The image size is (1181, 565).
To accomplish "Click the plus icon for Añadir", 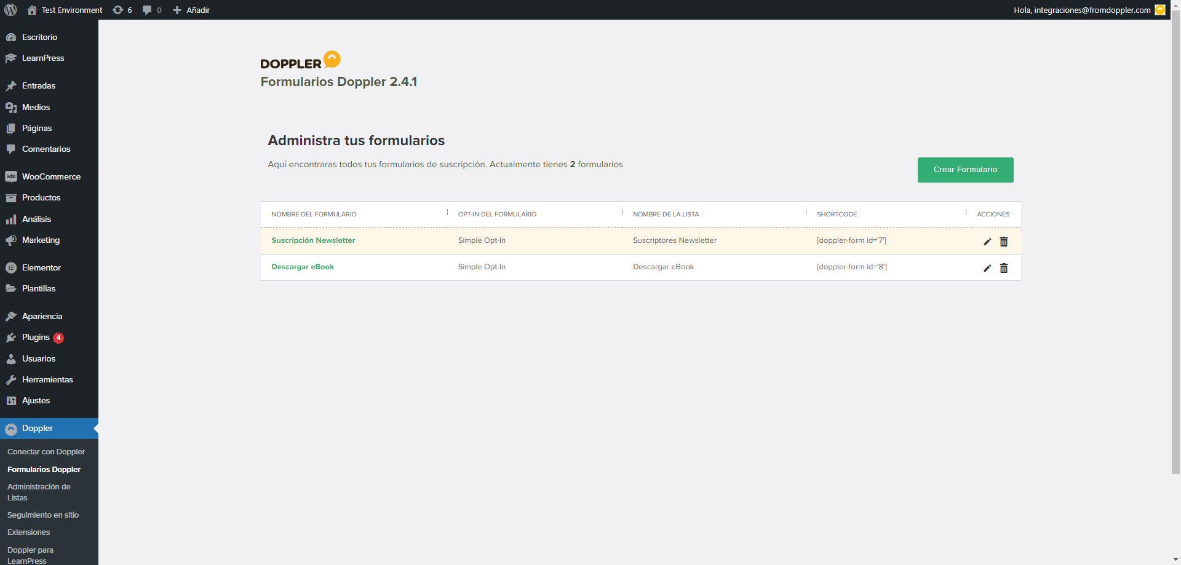I will click(x=177, y=10).
